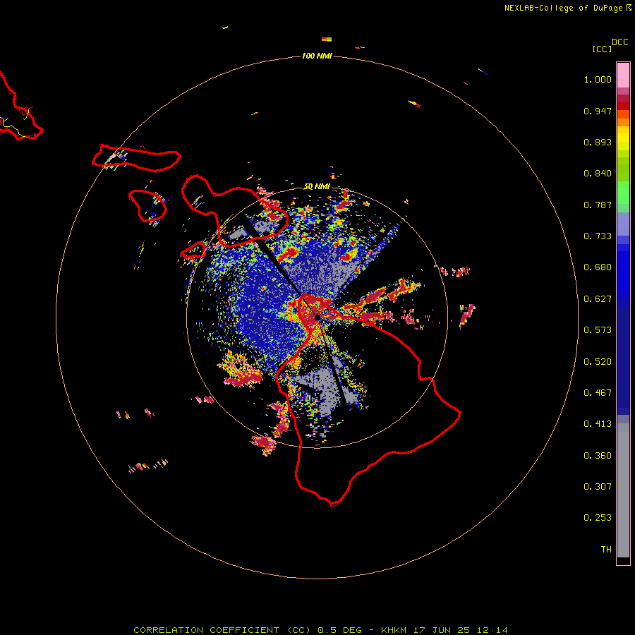Click the black radar site dot at center
Viewport: 635px width, 635px height.
point(317,317)
